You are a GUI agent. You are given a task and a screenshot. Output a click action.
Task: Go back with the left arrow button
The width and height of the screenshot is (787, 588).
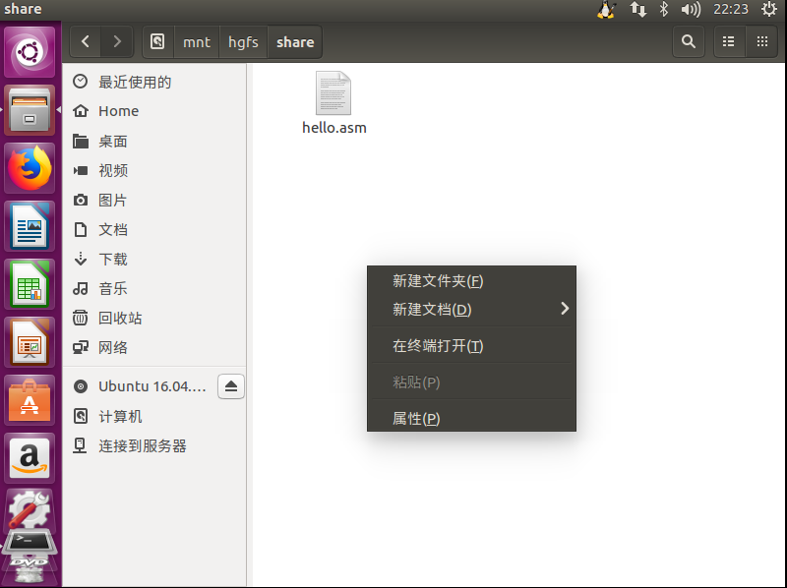click(86, 41)
